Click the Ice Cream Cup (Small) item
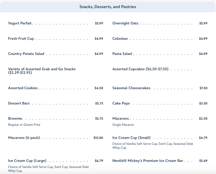Viewport: 216px width, 174px height. (x=134, y=138)
